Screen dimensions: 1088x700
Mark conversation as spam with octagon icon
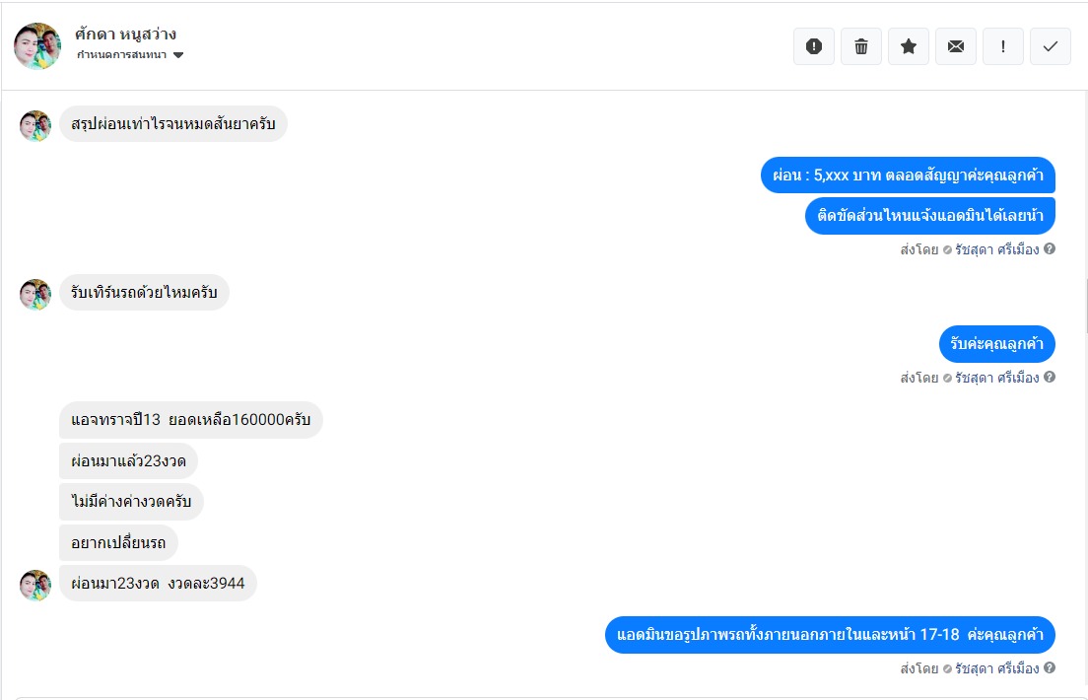point(814,46)
